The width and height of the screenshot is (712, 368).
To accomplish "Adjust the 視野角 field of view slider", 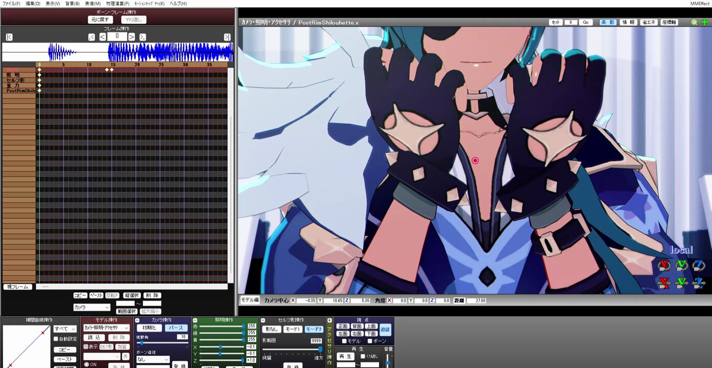I will click(x=162, y=343).
